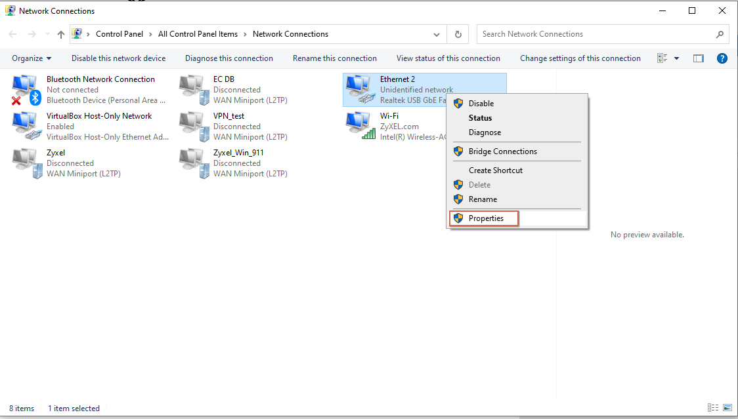The image size is (738, 419).
Task: Switch to large icons view in status bar
Action: pyautogui.click(x=727, y=408)
